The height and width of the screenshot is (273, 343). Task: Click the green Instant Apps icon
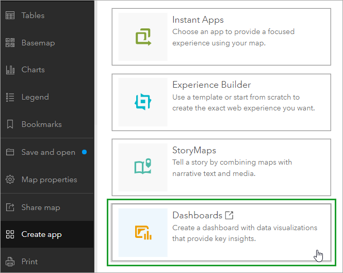pos(143,37)
